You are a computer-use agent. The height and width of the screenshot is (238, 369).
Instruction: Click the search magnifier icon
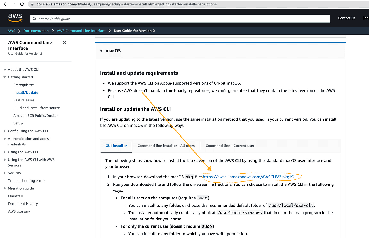coord(35,19)
